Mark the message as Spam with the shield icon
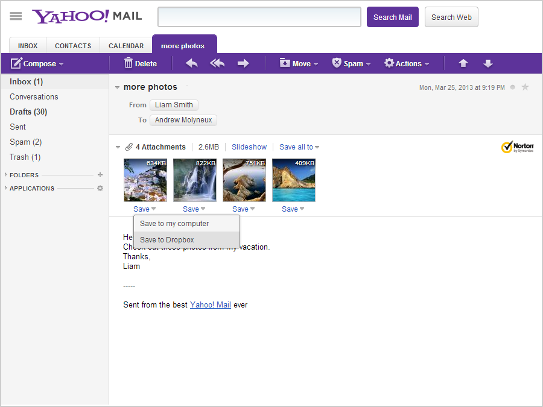The image size is (543, 407). 336,63
